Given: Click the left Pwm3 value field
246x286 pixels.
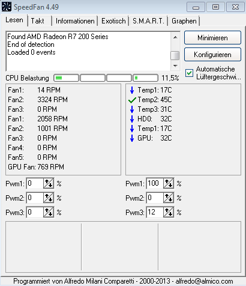Looking at the screenshot, I should pyautogui.click(x=35, y=212).
